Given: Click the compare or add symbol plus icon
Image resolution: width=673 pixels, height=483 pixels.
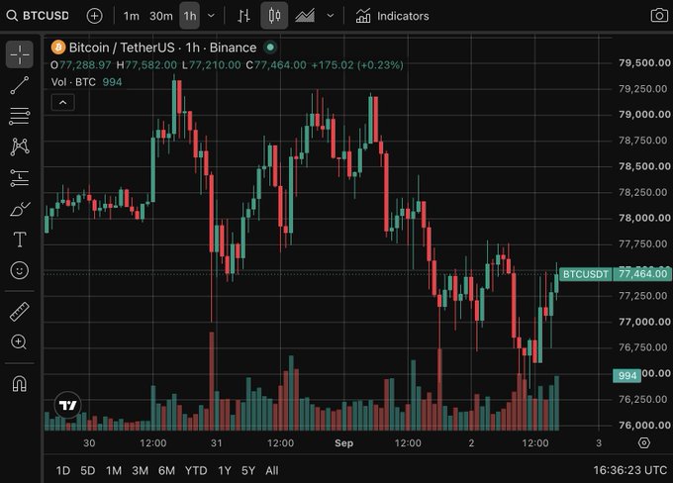Looking at the screenshot, I should [x=94, y=16].
